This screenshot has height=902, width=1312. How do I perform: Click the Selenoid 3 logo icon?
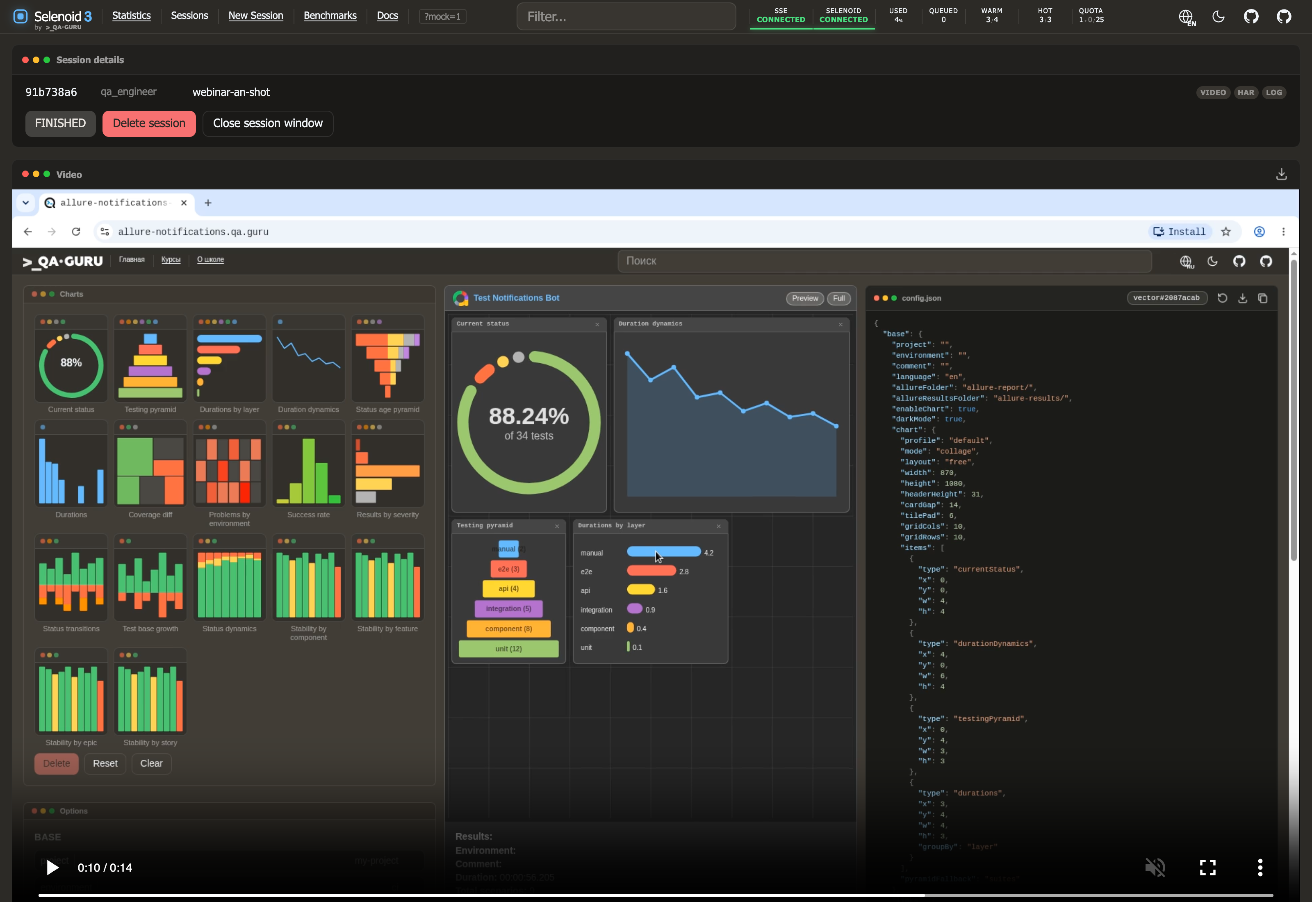[20, 16]
